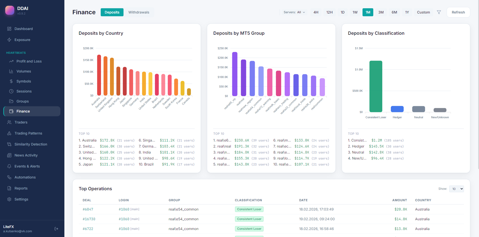Open Dashboard in the sidebar

tap(32, 29)
